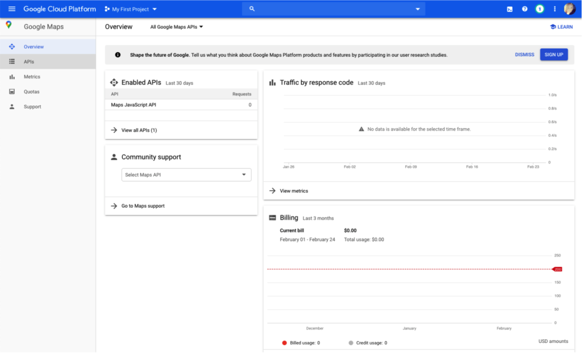Viewport: 582px width, 353px height.
Task: Click the Community support person icon
Action: tap(114, 157)
